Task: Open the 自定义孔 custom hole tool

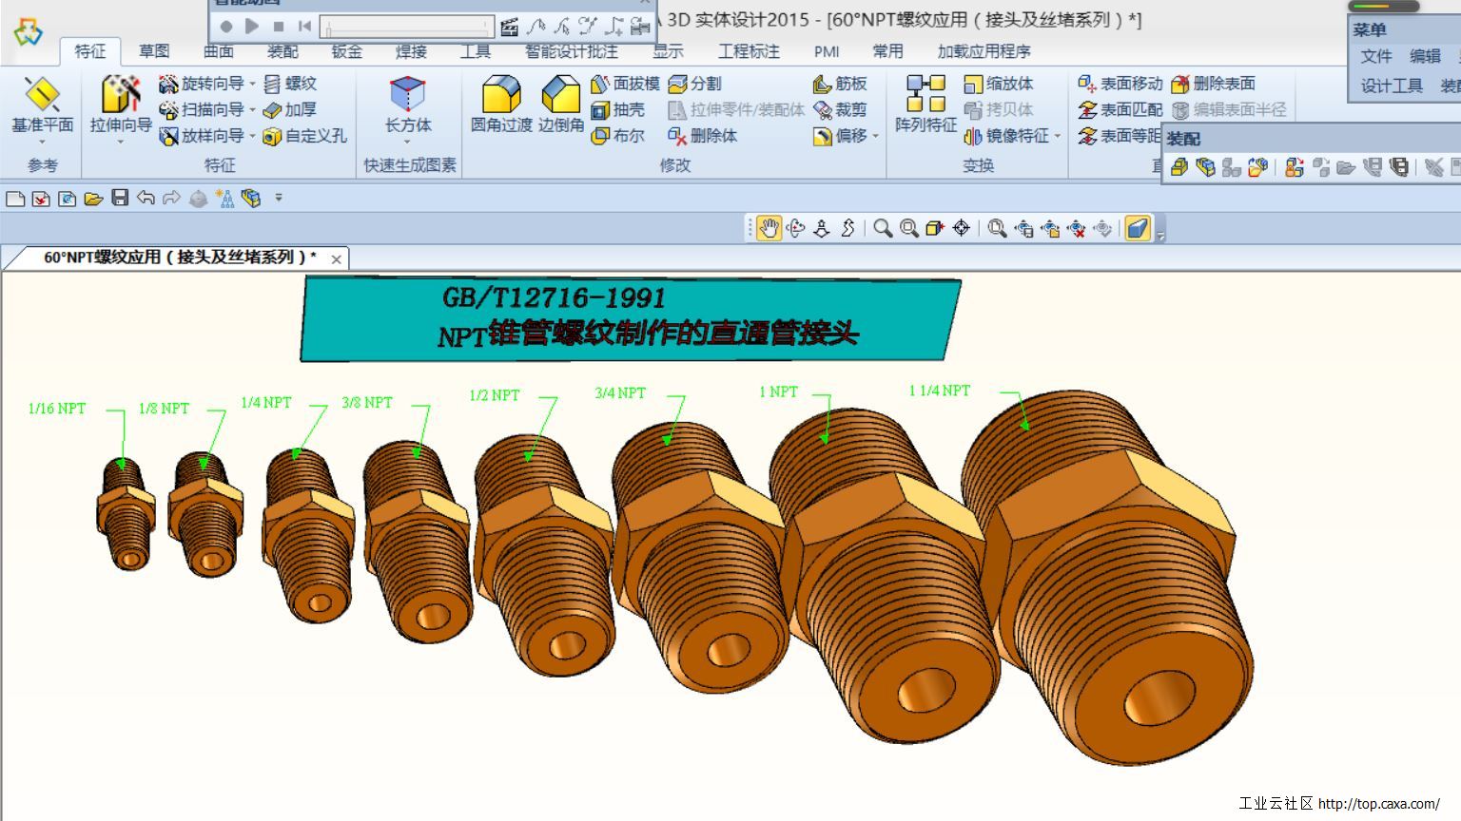Action: [304, 136]
